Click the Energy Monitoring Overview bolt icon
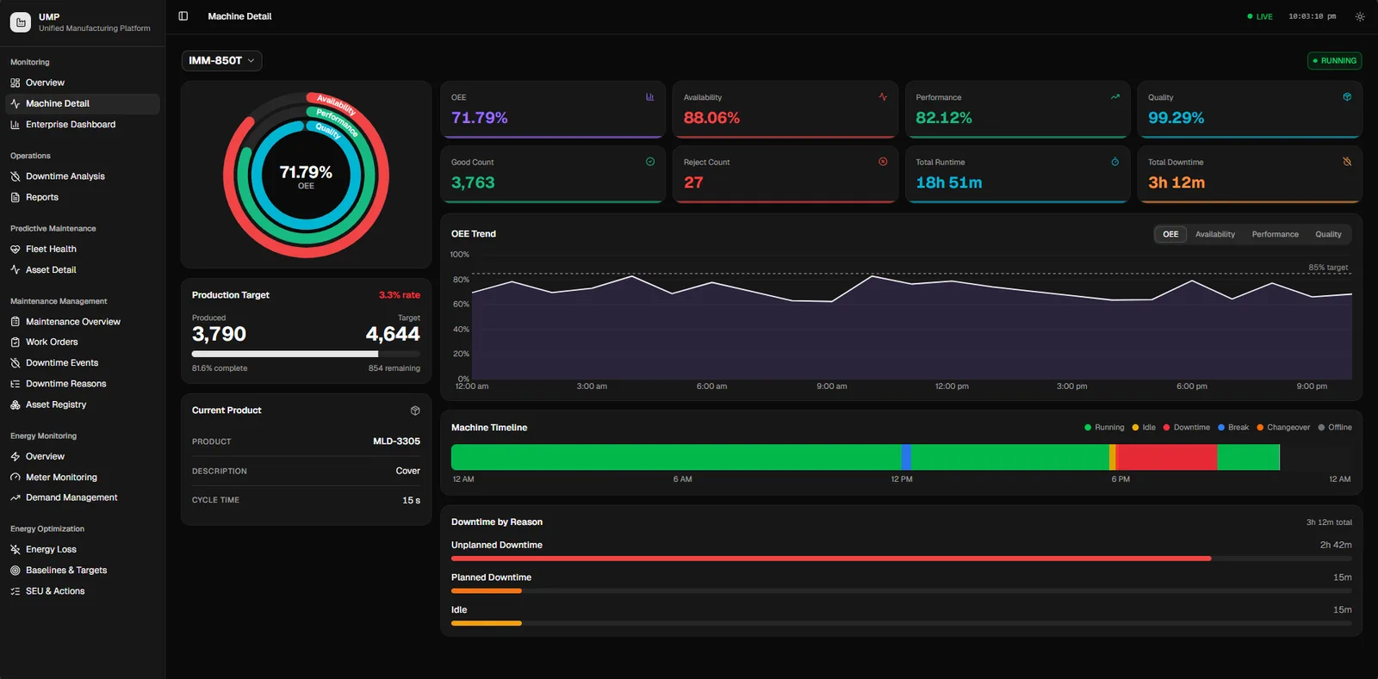Viewport: 1378px width, 679px height. tap(15, 456)
